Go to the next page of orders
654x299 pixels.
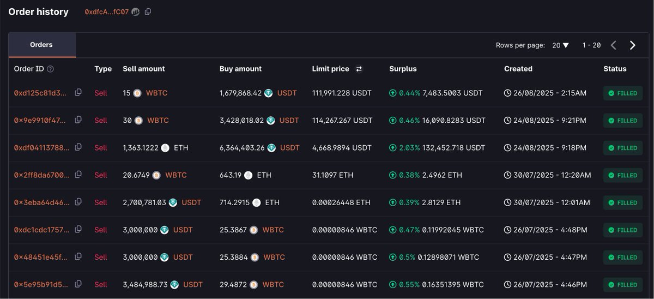pos(632,45)
